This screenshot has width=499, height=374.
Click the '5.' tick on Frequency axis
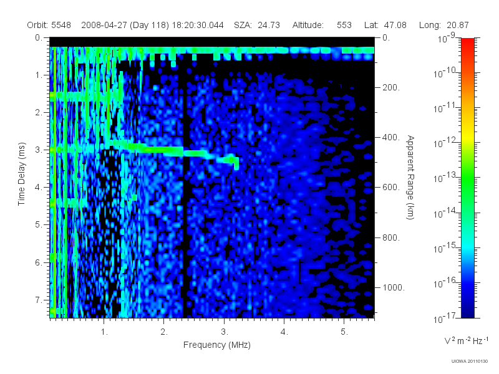(x=344, y=332)
